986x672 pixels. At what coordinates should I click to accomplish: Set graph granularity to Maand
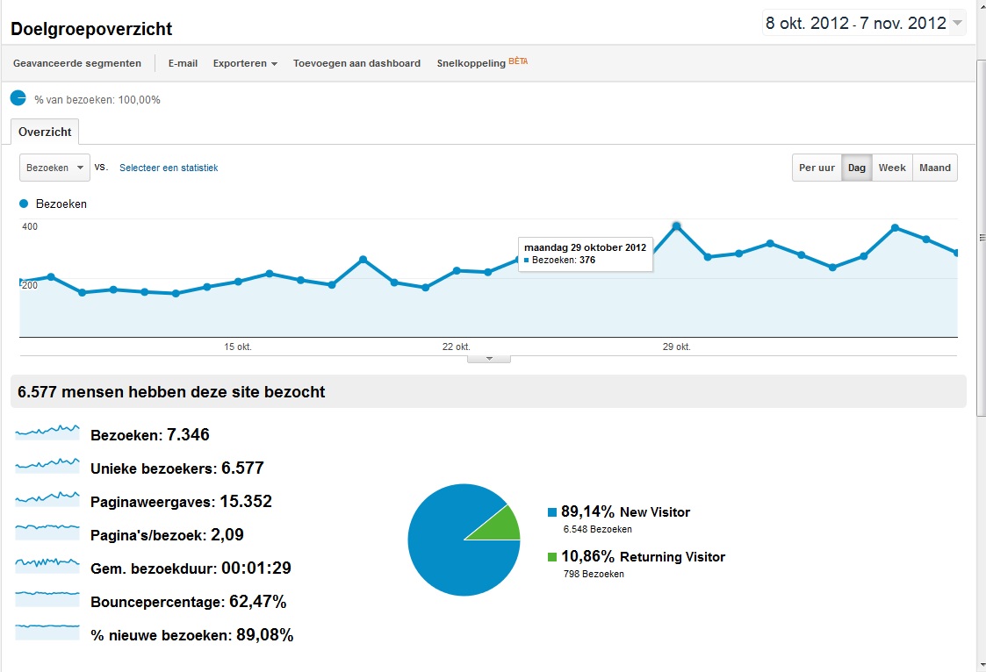click(x=935, y=168)
